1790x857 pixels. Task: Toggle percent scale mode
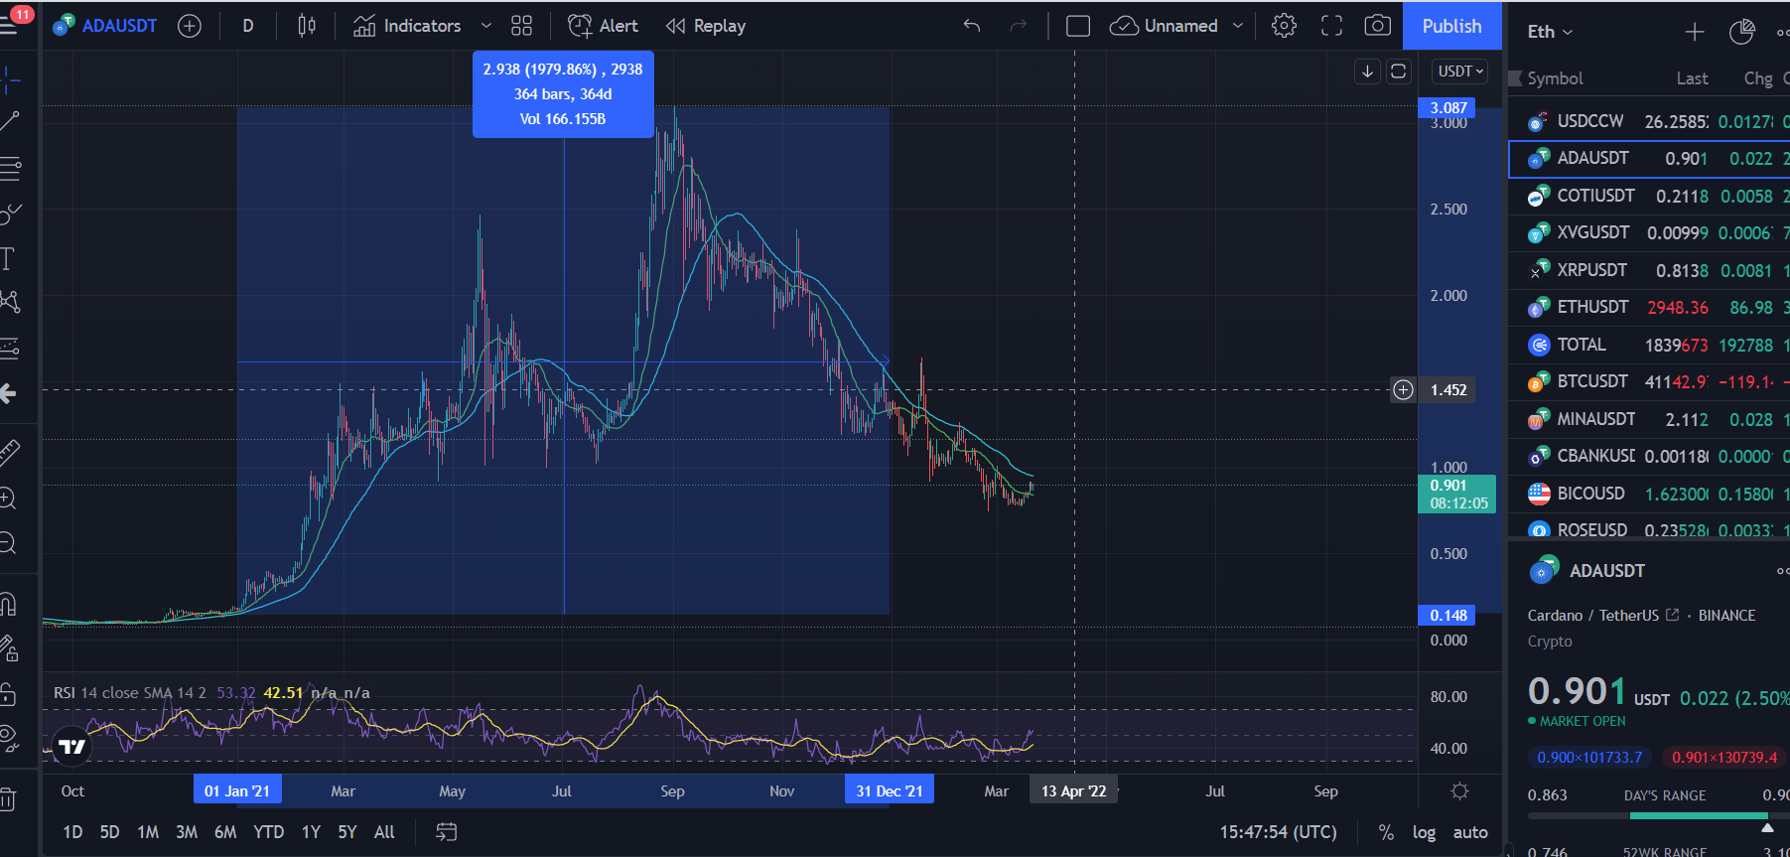[1386, 832]
